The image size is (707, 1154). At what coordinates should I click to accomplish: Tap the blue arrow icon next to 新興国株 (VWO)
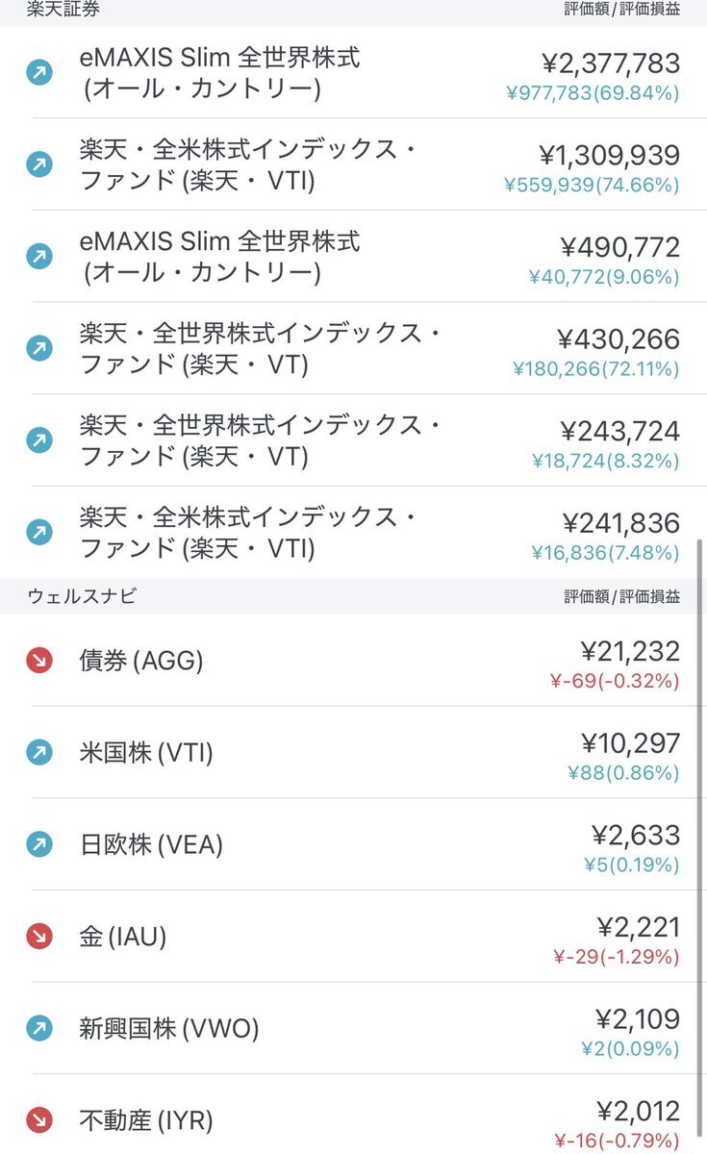(x=39, y=1029)
